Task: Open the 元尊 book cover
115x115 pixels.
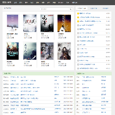Action: pos(47,23)
